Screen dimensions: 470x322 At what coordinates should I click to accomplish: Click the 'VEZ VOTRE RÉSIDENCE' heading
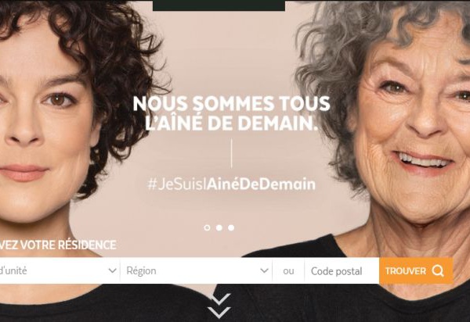coord(58,245)
